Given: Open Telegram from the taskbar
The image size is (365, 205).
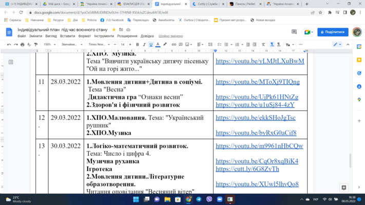Looking at the screenshot, I should tap(199, 199).
